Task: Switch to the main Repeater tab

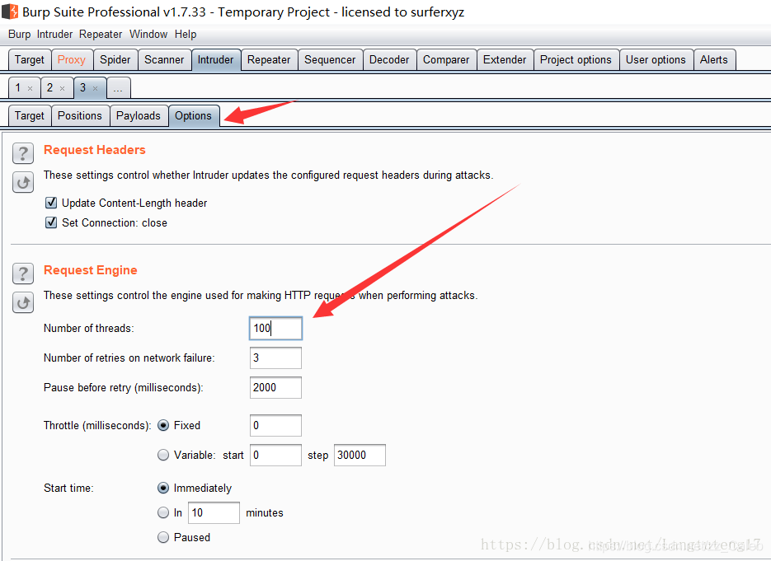Action: pyautogui.click(x=269, y=60)
